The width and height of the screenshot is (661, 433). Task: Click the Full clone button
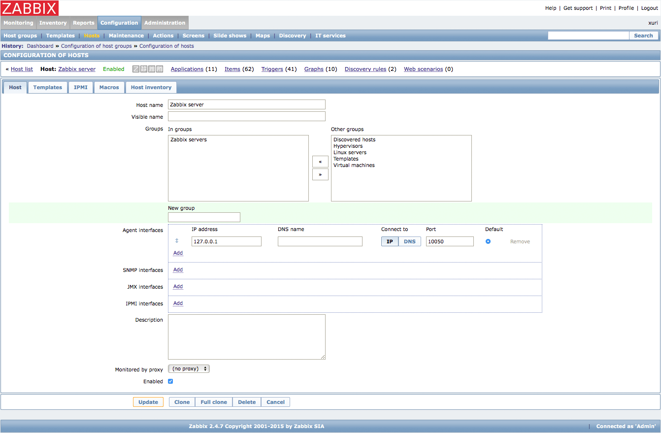(214, 402)
